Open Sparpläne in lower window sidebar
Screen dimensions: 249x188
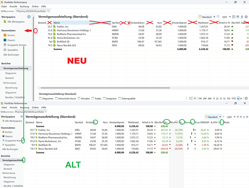coord(10,145)
